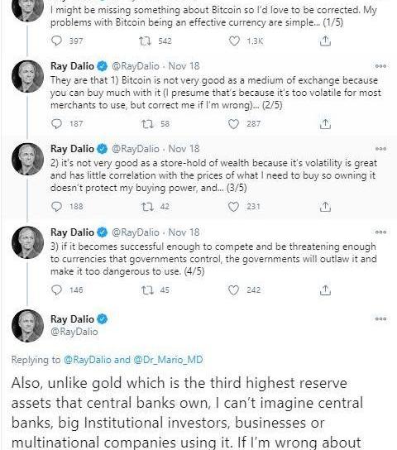Like the tweet with 1.3K likes

click(x=234, y=41)
